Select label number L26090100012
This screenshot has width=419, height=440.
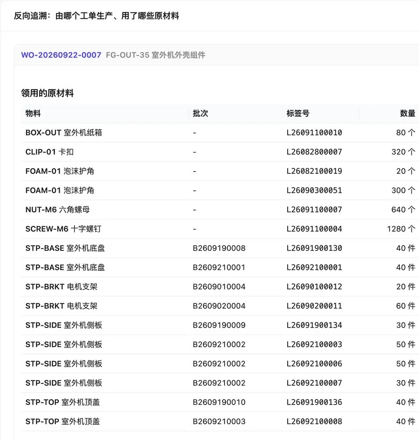tap(314, 287)
